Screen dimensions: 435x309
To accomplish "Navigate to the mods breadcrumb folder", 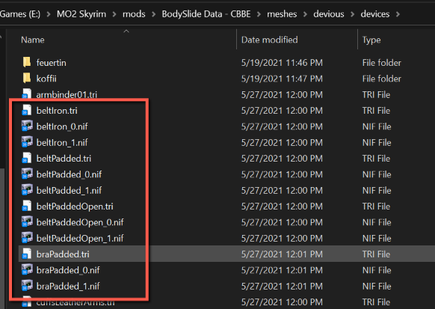I will click(134, 14).
